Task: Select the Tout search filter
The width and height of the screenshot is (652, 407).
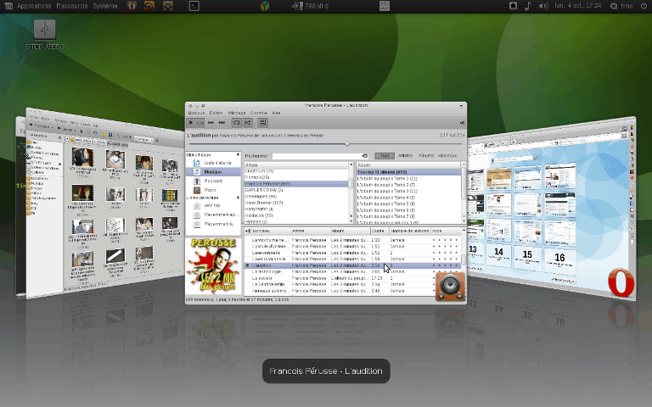Action: 385,156
